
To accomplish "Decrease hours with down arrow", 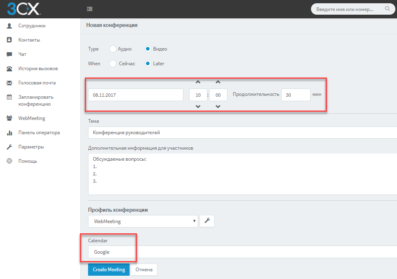I will coord(198,107).
